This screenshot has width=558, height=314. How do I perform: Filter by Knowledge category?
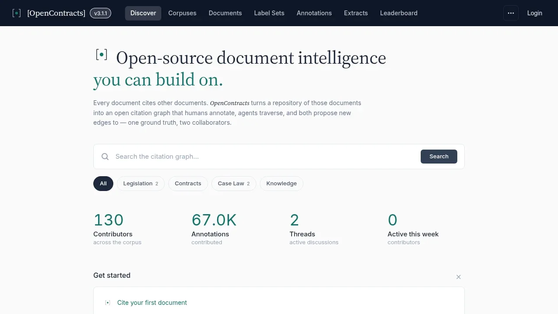(282, 184)
